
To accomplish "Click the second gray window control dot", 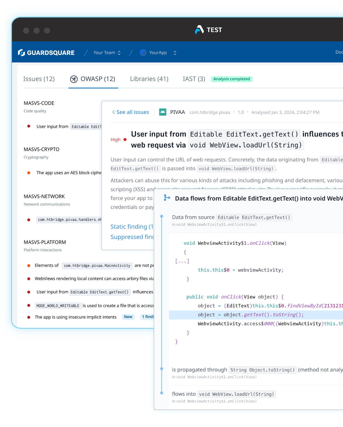I will (37, 31).
